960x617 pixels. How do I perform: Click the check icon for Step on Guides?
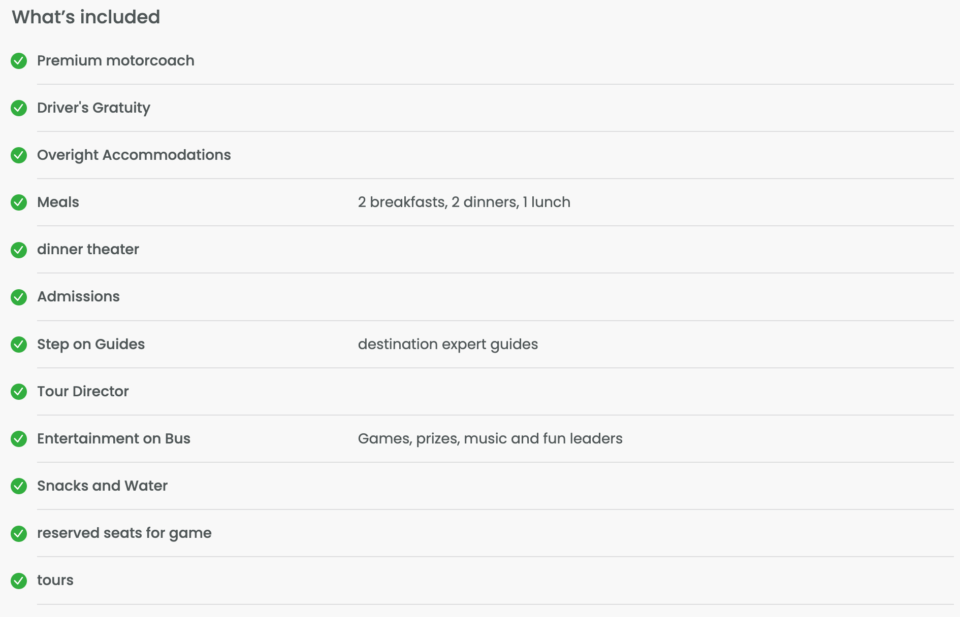(19, 345)
